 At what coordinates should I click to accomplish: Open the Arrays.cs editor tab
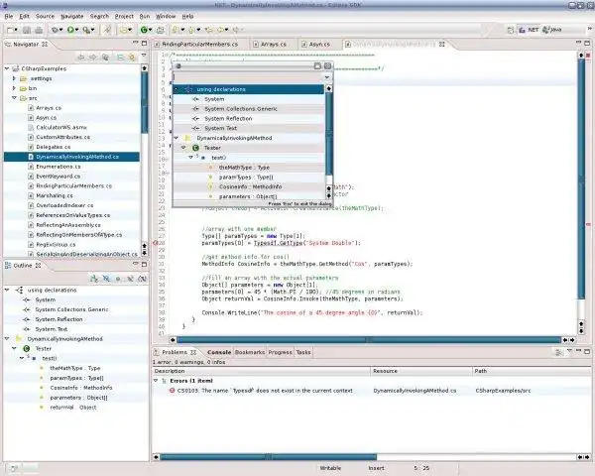274,44
